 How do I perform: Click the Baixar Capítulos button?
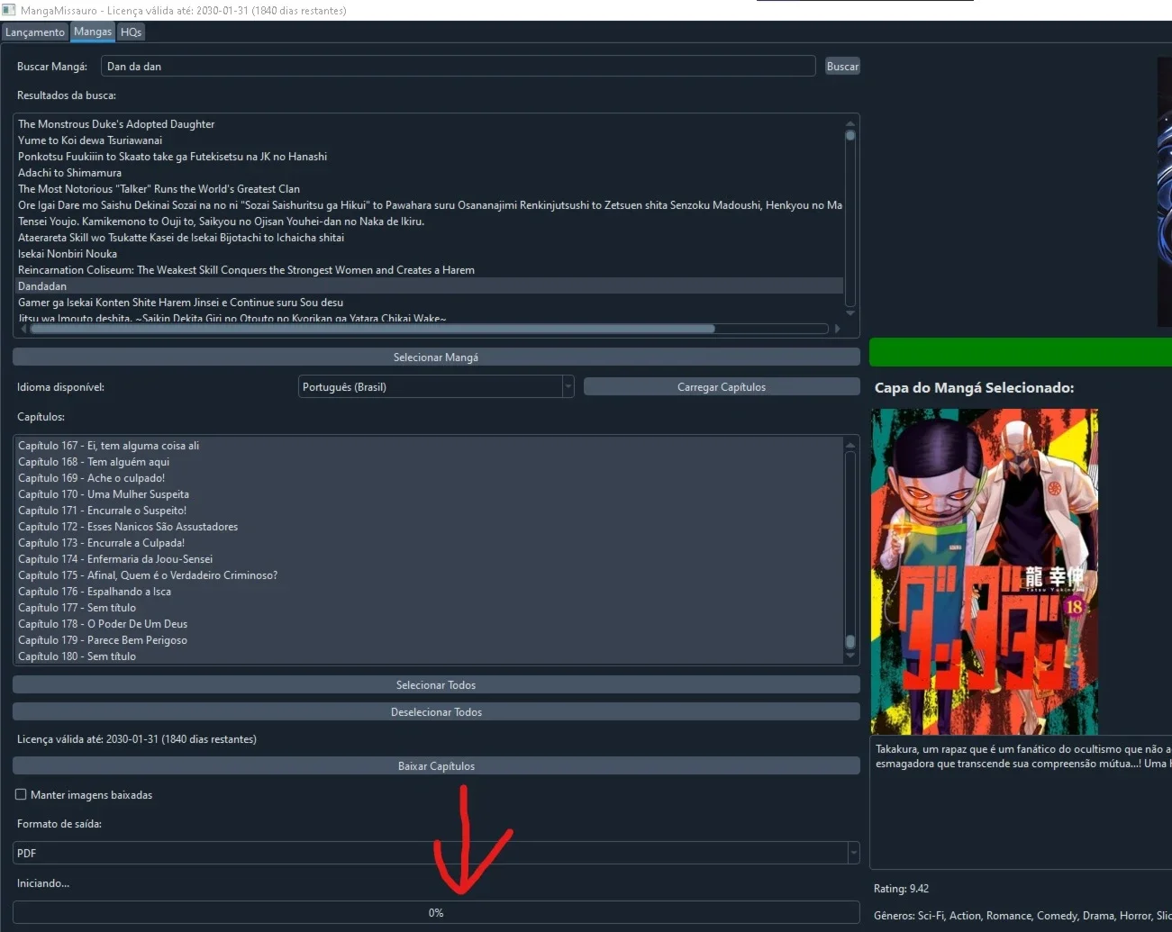coord(436,766)
